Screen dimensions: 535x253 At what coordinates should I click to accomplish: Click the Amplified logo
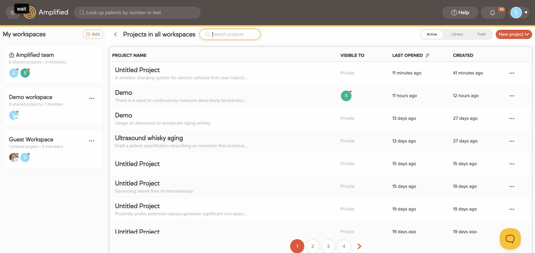click(30, 12)
